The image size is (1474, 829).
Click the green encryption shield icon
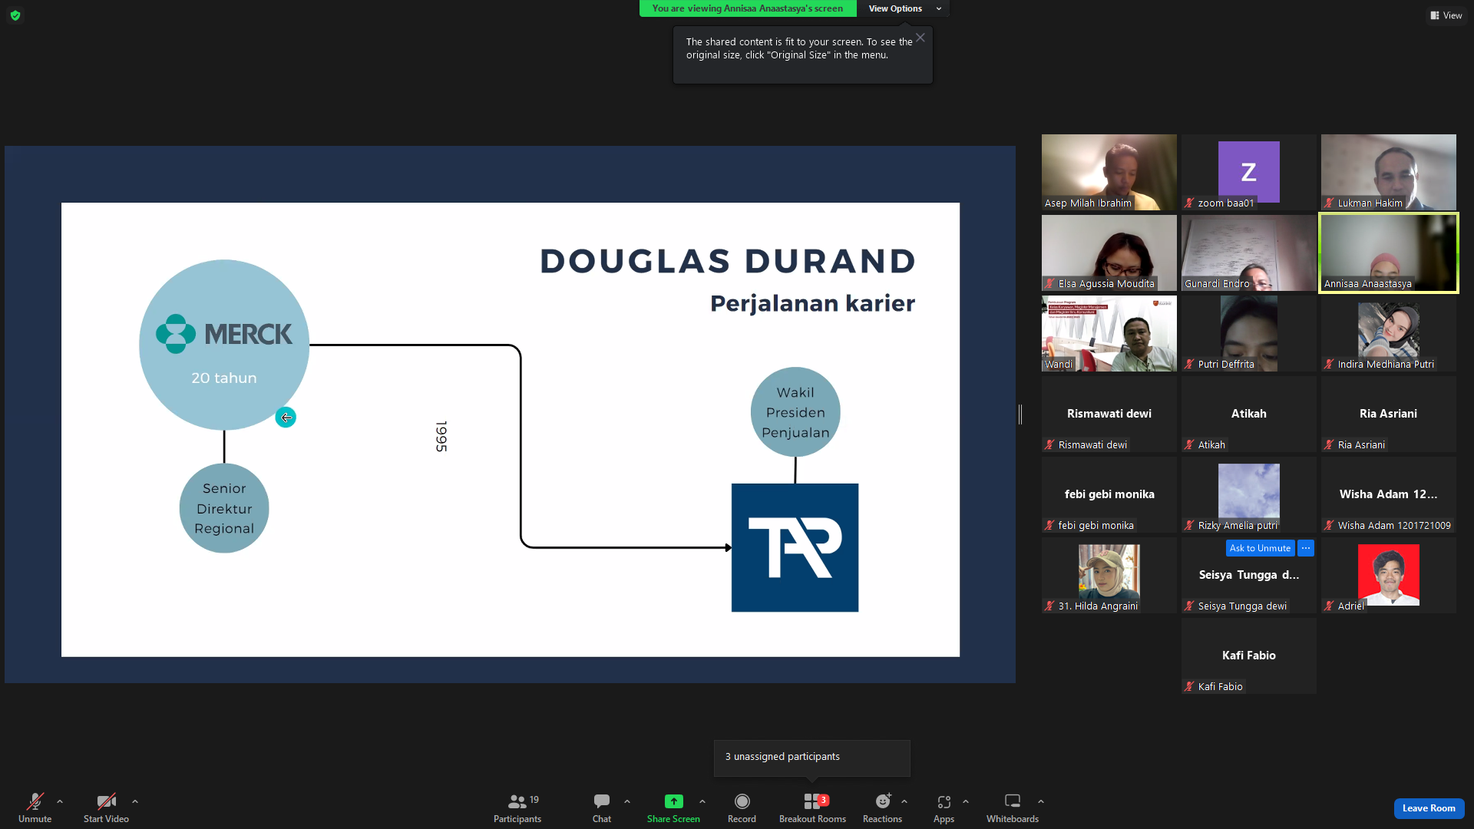tap(15, 15)
